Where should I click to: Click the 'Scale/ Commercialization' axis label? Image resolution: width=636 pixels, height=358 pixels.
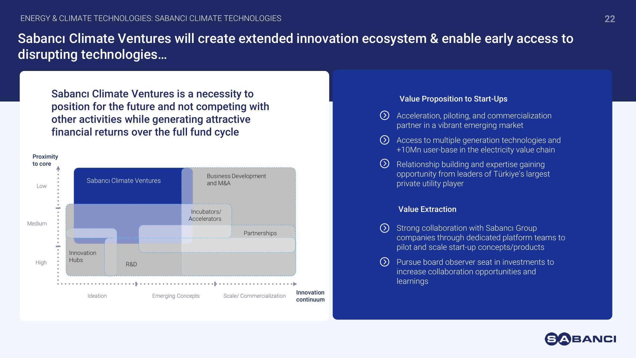click(254, 296)
